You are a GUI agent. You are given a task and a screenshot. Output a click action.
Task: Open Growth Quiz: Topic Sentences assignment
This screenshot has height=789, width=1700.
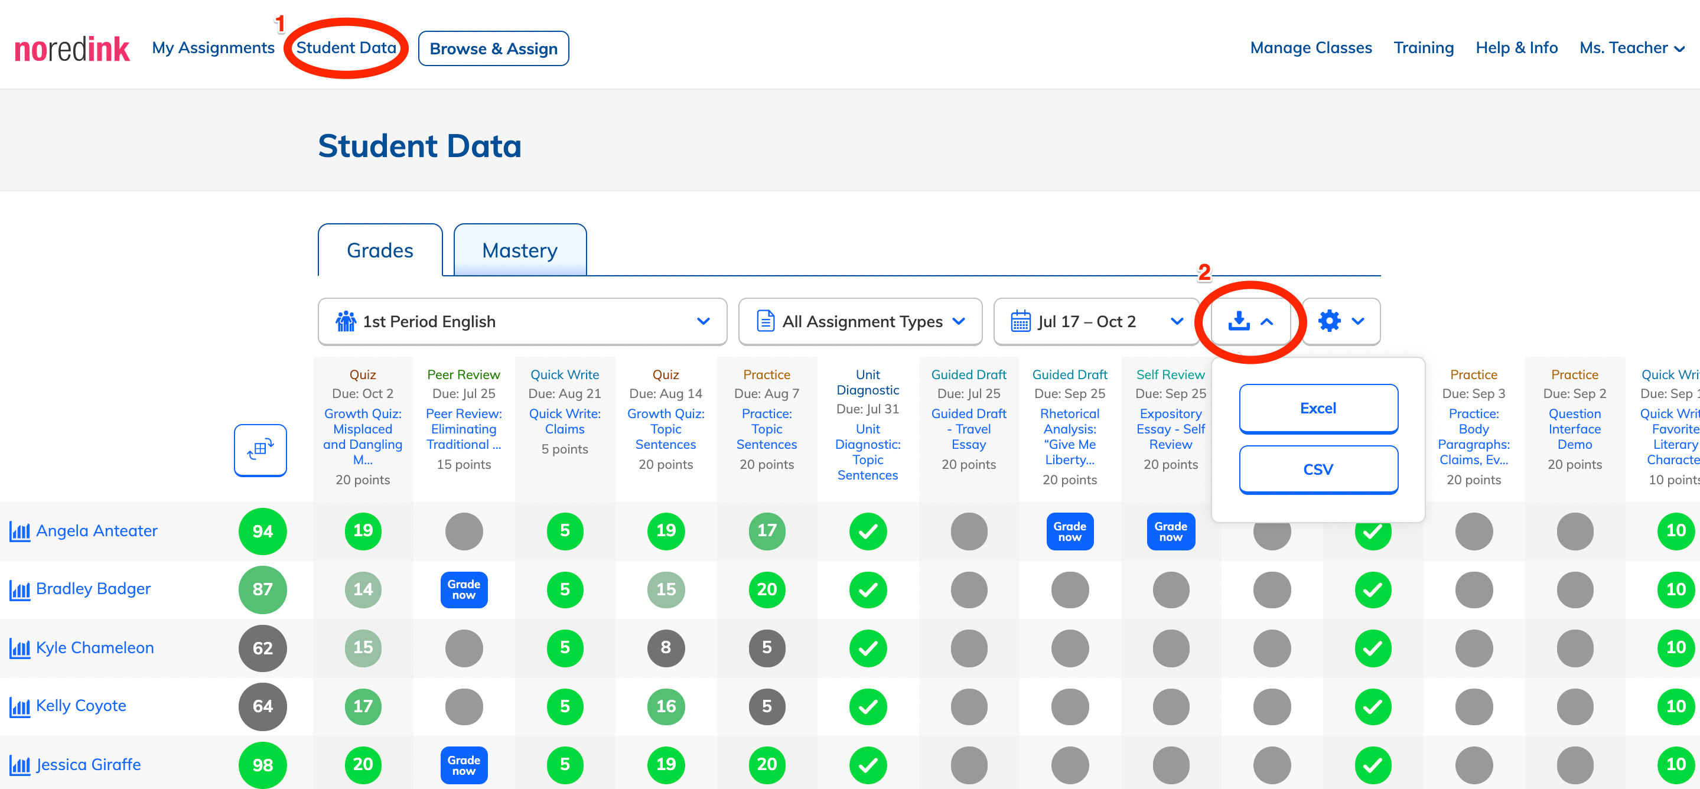[x=666, y=429]
